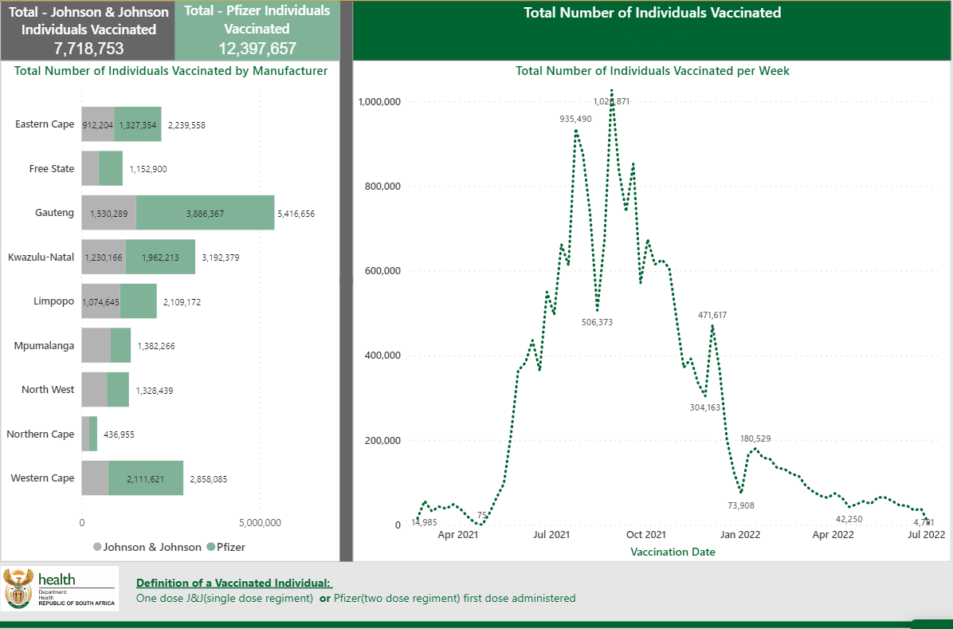Click the 73,908 data label on line chart
This screenshot has height=629, width=953.
coord(741,505)
